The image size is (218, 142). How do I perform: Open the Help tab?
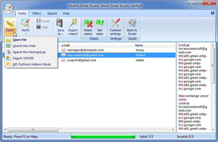point(66,13)
